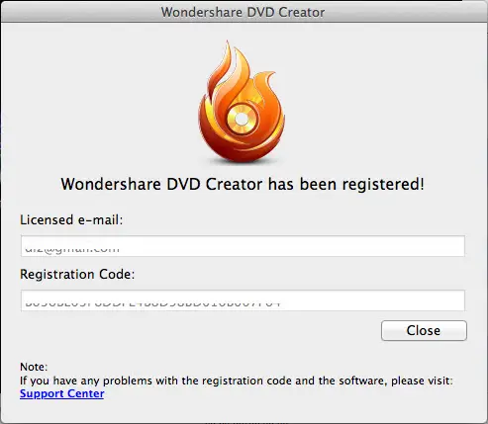Select the Close button
Screen dimensions: 488x424
[x=424, y=330]
